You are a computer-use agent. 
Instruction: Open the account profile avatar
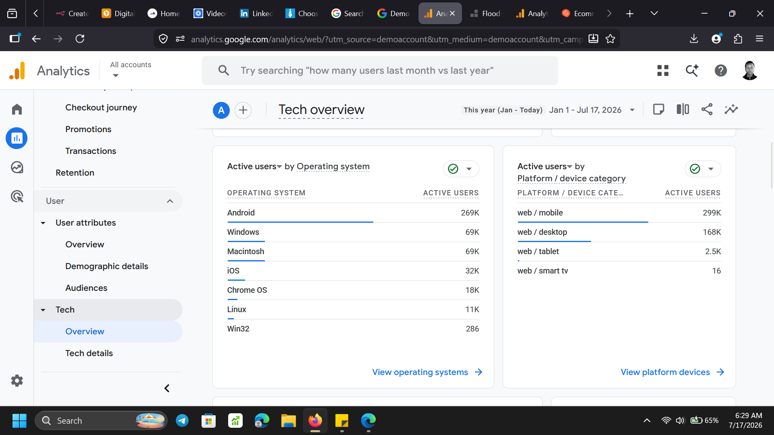pos(750,70)
